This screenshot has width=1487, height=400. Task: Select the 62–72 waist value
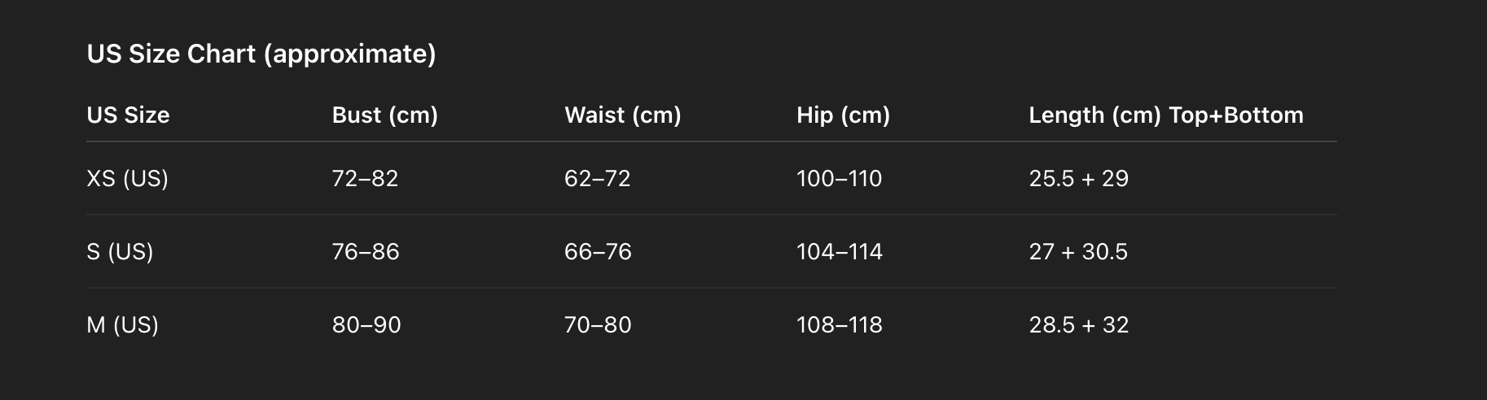[598, 179]
